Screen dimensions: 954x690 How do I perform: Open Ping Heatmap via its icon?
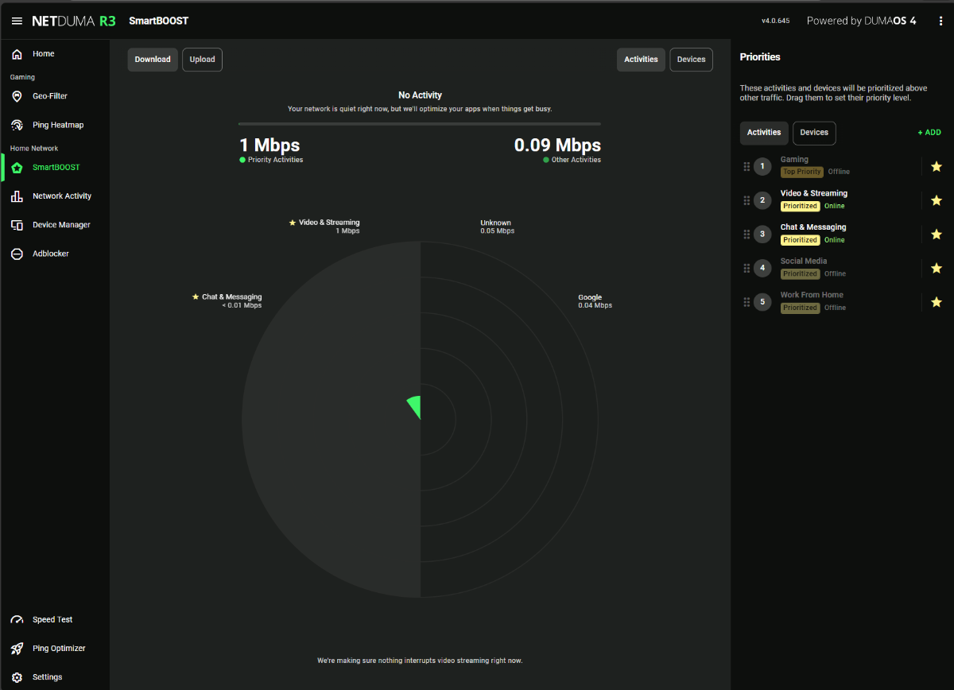click(x=17, y=125)
